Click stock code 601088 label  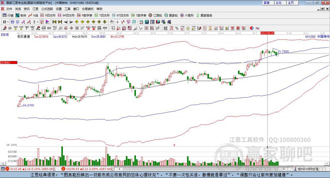click(310, 37)
